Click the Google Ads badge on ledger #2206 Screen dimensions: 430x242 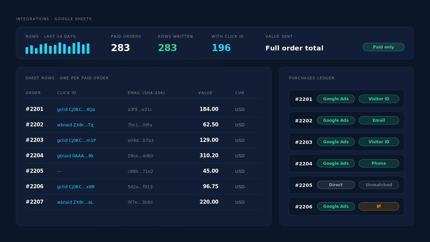[336, 206]
